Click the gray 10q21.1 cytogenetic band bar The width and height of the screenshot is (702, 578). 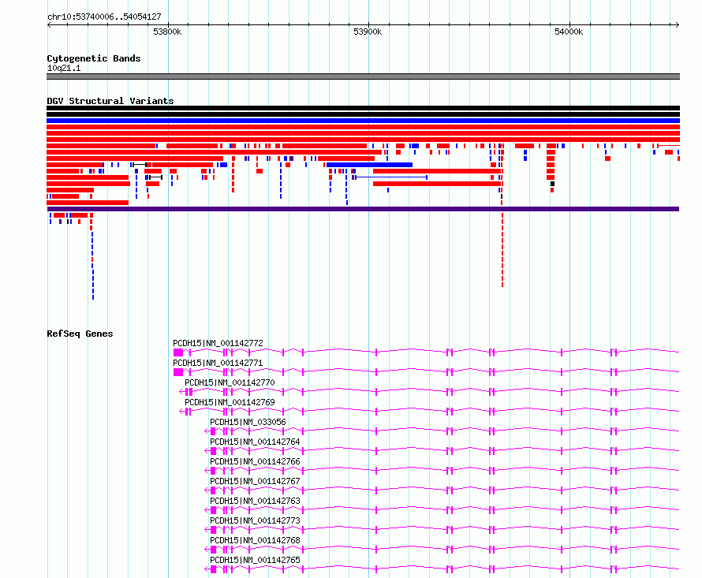point(363,76)
